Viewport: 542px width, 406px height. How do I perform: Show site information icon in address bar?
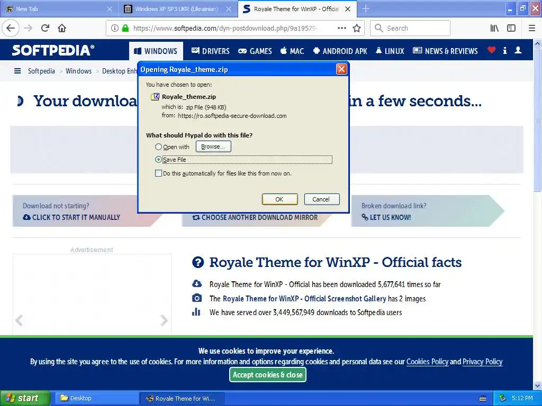click(x=115, y=29)
